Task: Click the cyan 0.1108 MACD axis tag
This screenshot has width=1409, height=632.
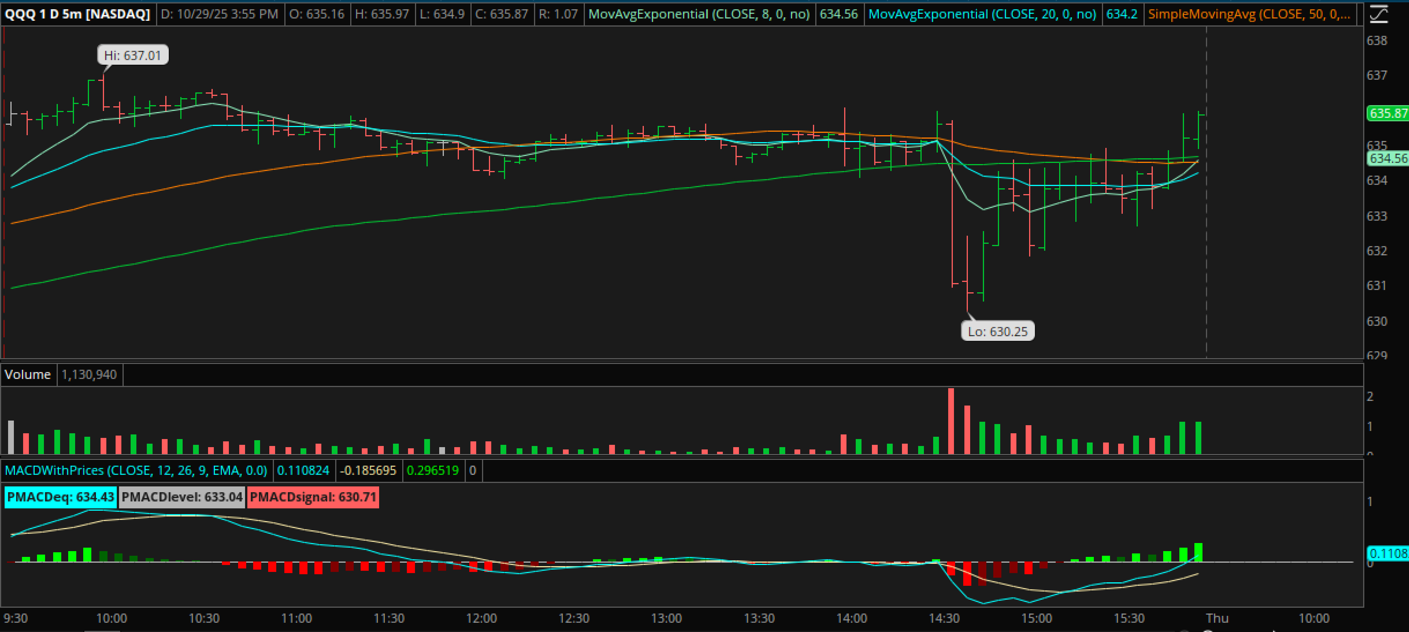Action: 1388,553
